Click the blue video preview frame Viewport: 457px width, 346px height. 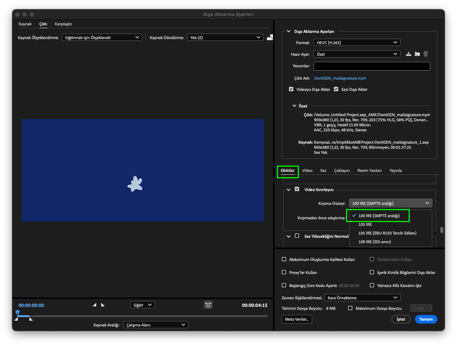point(143,170)
